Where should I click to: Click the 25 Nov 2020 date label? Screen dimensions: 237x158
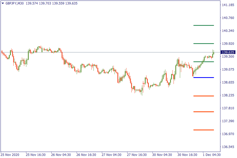pos(10,155)
